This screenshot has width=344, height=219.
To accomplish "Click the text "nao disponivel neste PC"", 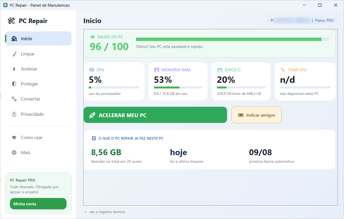I will 300,94.
